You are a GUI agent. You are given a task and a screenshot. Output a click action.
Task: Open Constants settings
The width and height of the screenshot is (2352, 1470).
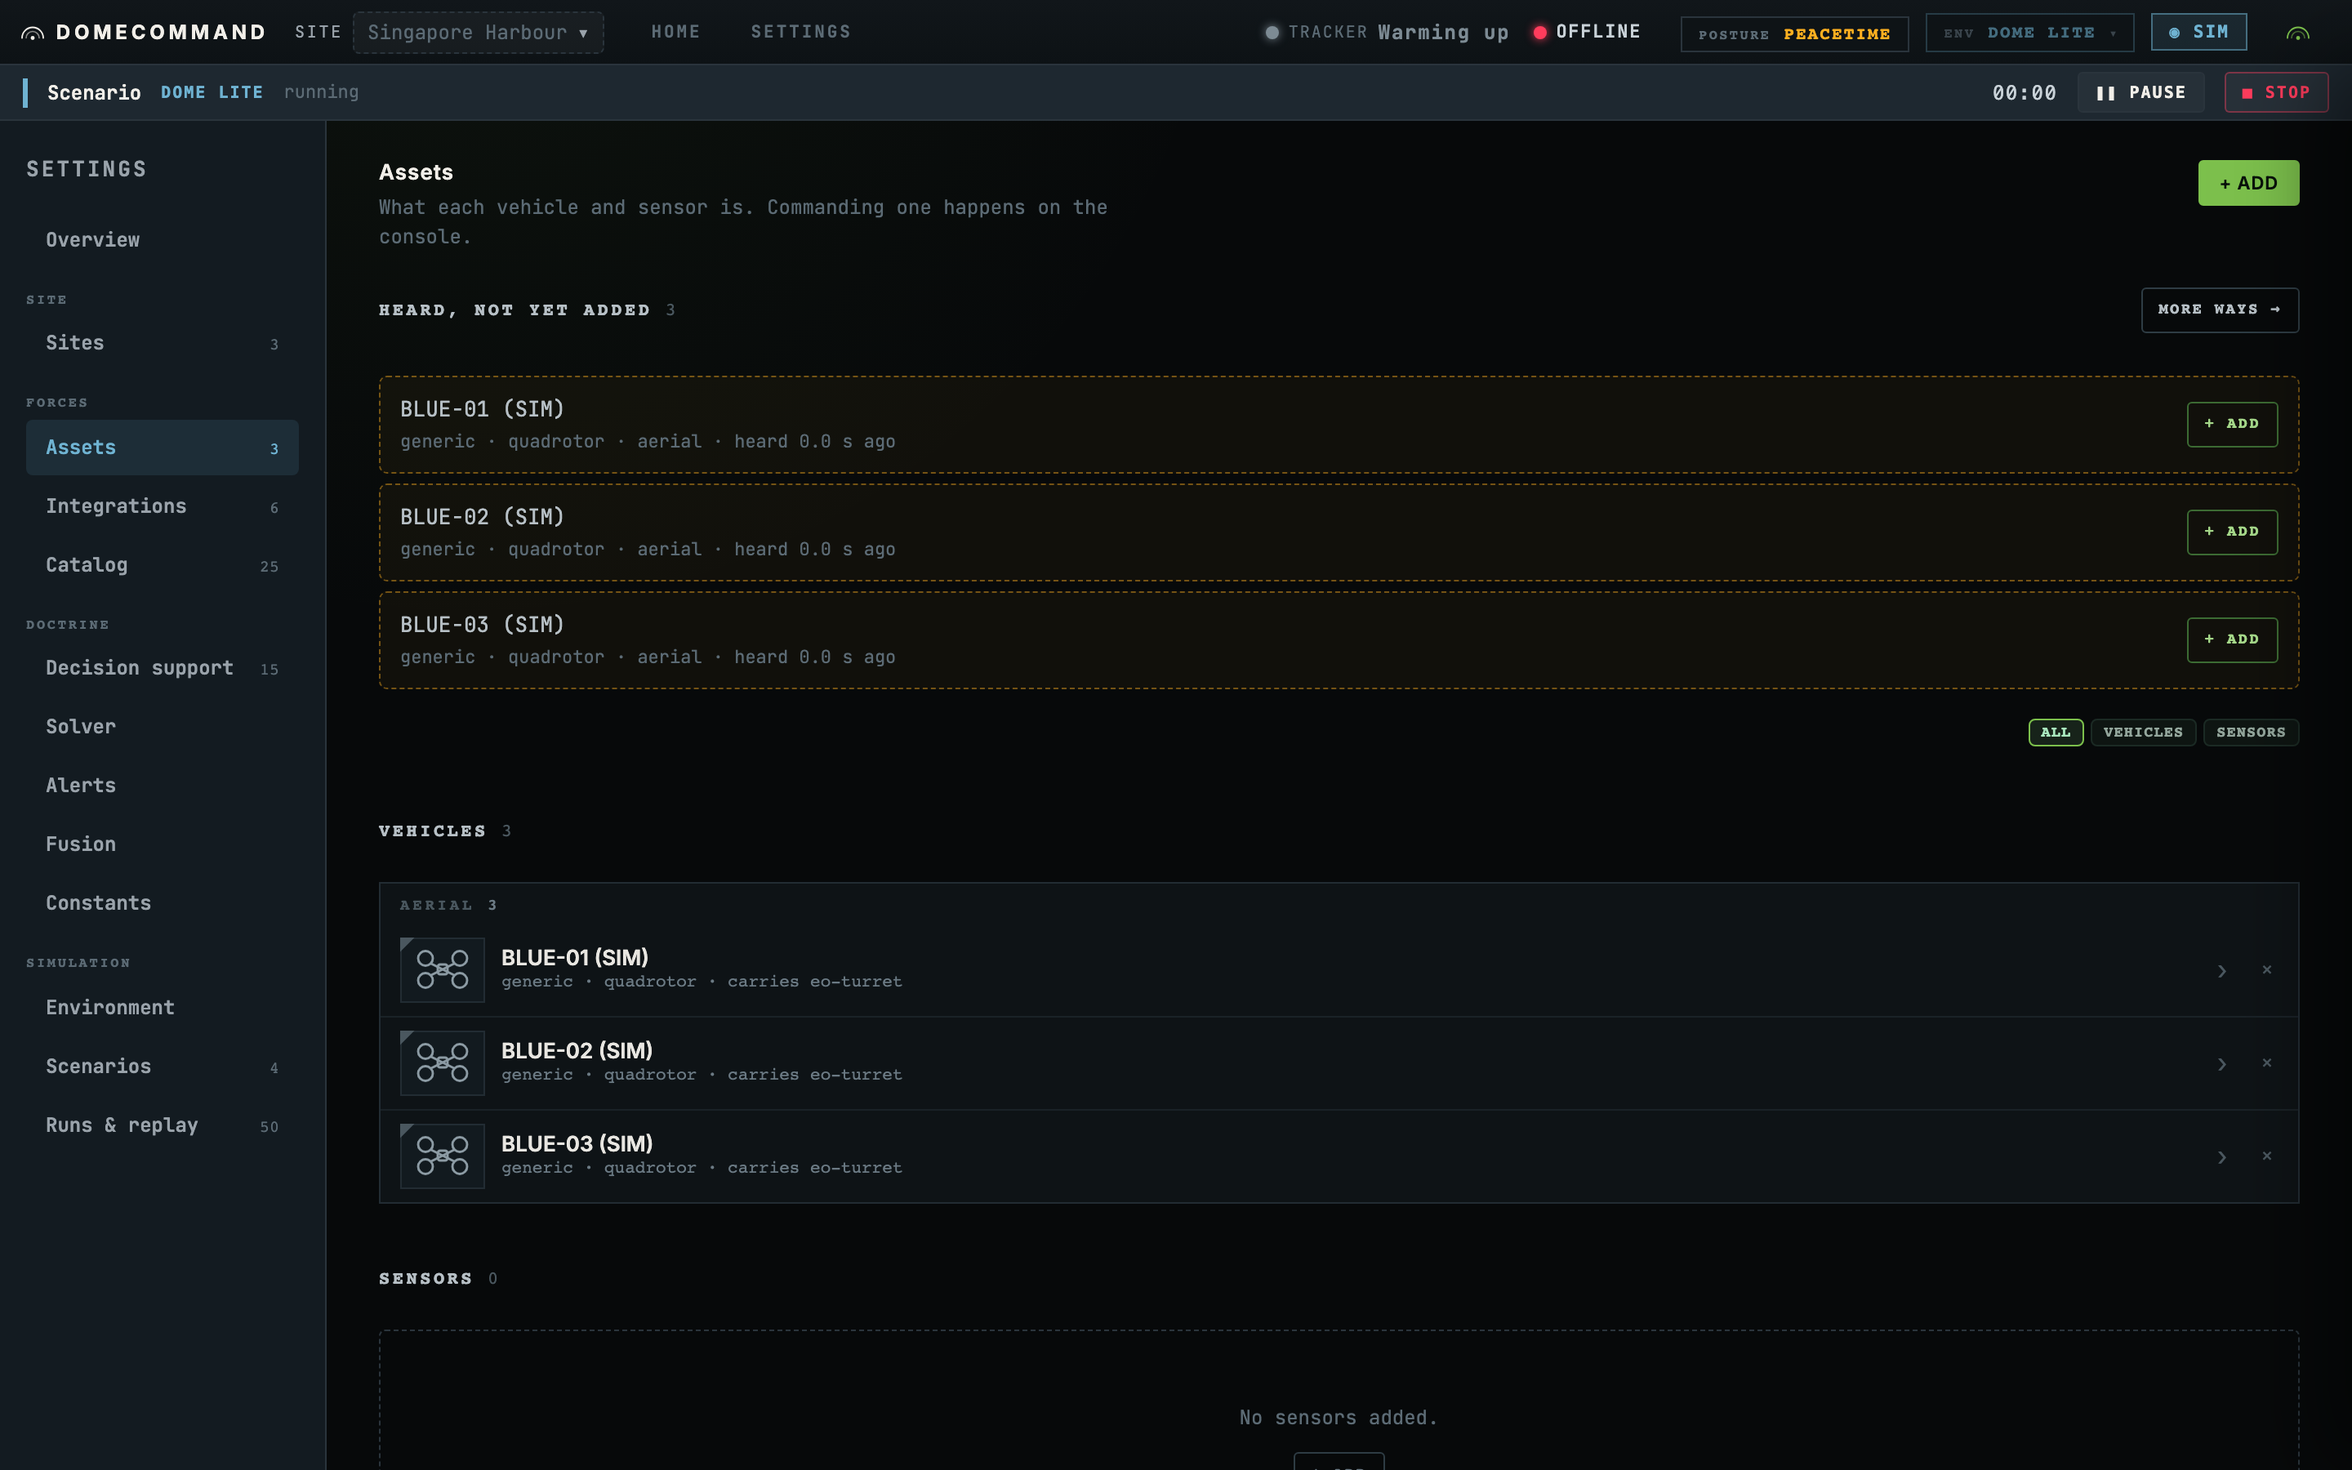[x=163, y=903]
